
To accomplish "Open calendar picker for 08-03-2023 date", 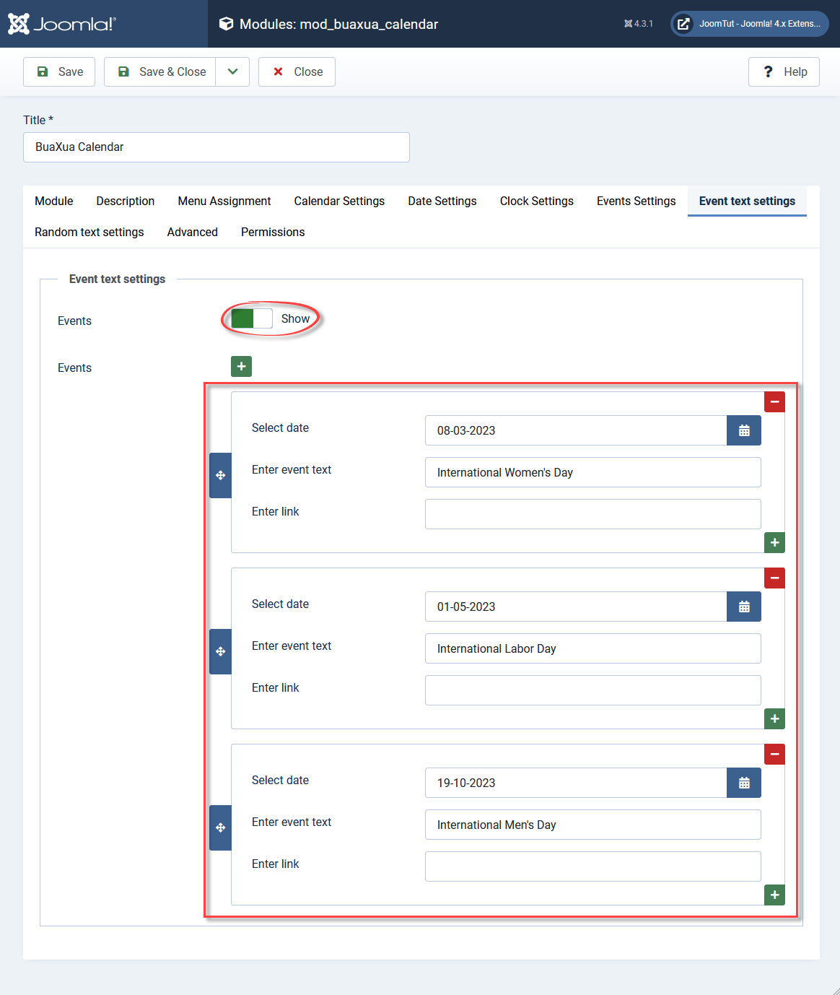I will [x=744, y=430].
